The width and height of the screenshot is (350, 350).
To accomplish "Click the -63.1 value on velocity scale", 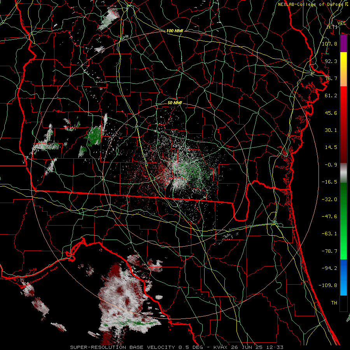I will pos(329,234).
